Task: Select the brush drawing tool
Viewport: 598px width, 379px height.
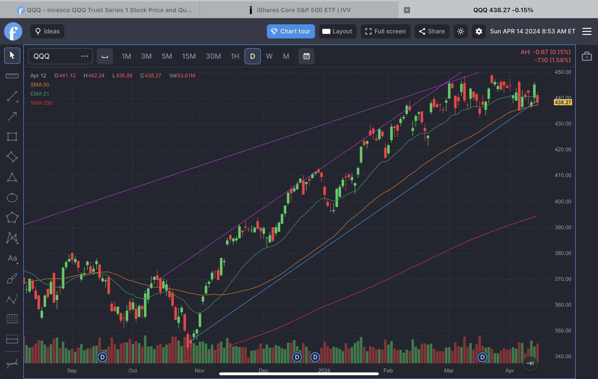Action: tap(12, 279)
